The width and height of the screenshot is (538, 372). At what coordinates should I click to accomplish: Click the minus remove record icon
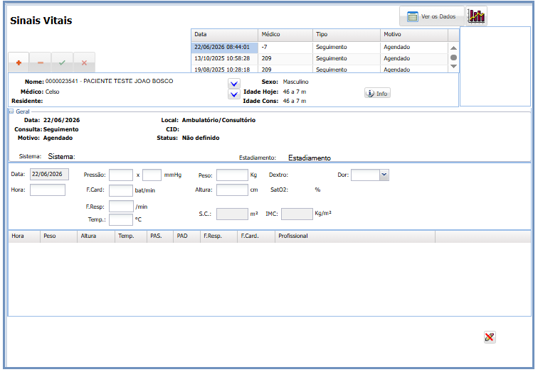pos(41,62)
